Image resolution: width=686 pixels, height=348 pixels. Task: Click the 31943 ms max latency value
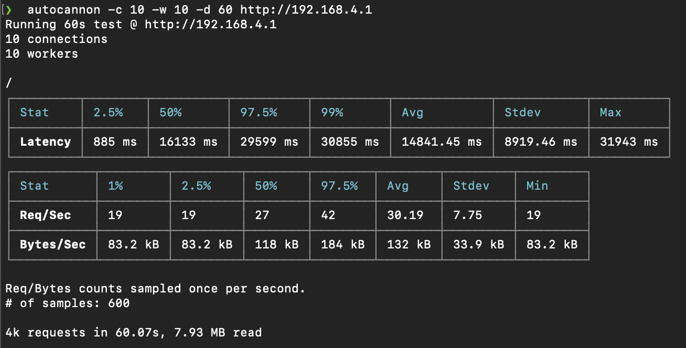click(629, 142)
